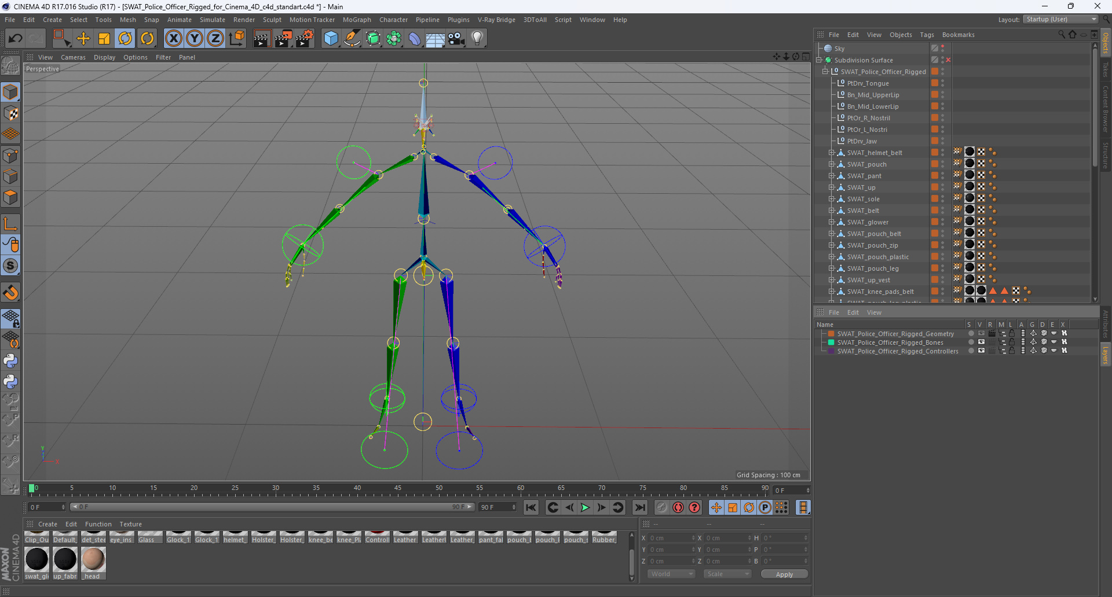Expand the SWAT_pant object

coord(832,176)
